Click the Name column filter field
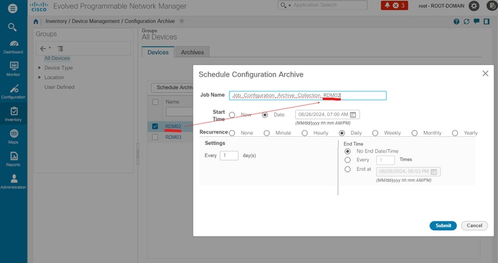The height and width of the screenshot is (263, 498). (179, 112)
